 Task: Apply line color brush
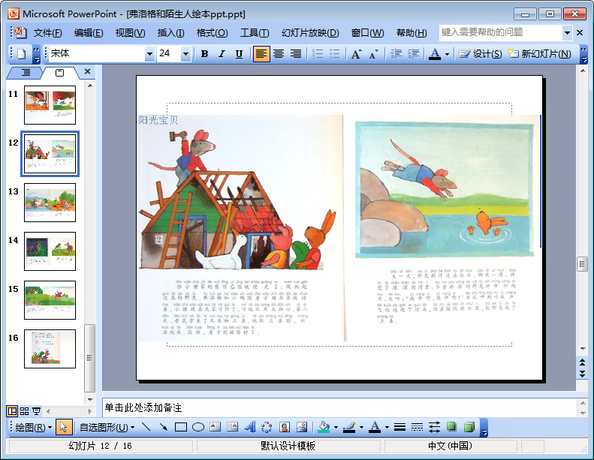(349, 428)
